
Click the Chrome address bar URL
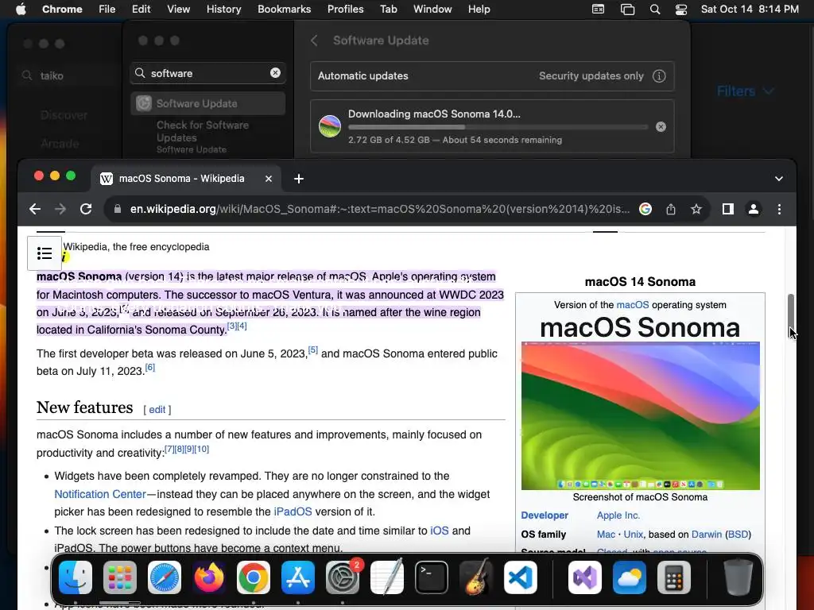pos(379,209)
